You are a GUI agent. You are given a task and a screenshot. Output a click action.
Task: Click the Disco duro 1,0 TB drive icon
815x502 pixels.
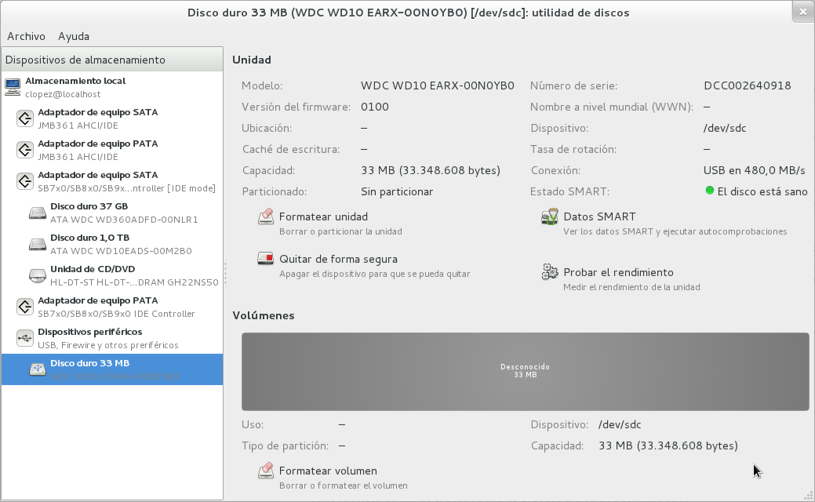pyautogui.click(x=38, y=244)
